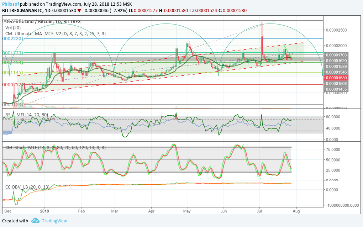This screenshot has height=227, width=363.
Task: Click the 0.00001455 price label
Action: [336, 89]
